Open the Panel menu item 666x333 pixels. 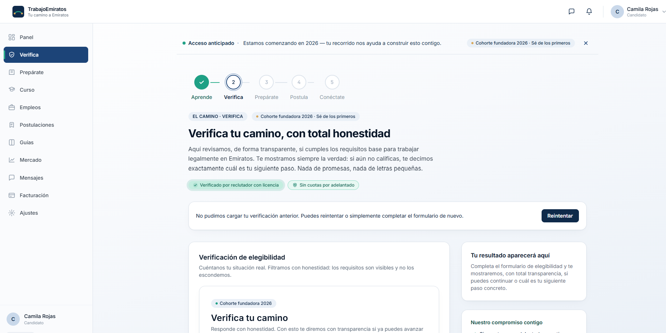(x=46, y=37)
